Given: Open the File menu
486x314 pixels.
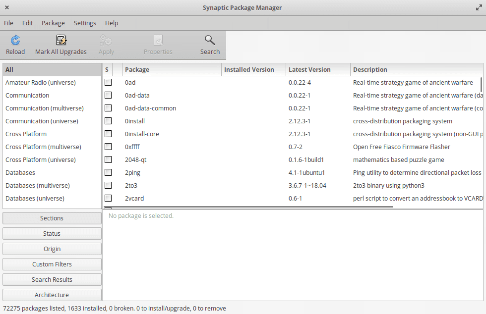Looking at the screenshot, I should [8, 23].
